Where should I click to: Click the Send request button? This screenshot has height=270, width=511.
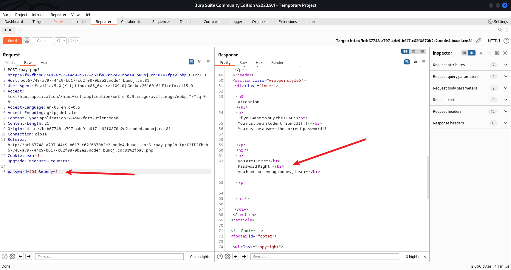coord(12,41)
